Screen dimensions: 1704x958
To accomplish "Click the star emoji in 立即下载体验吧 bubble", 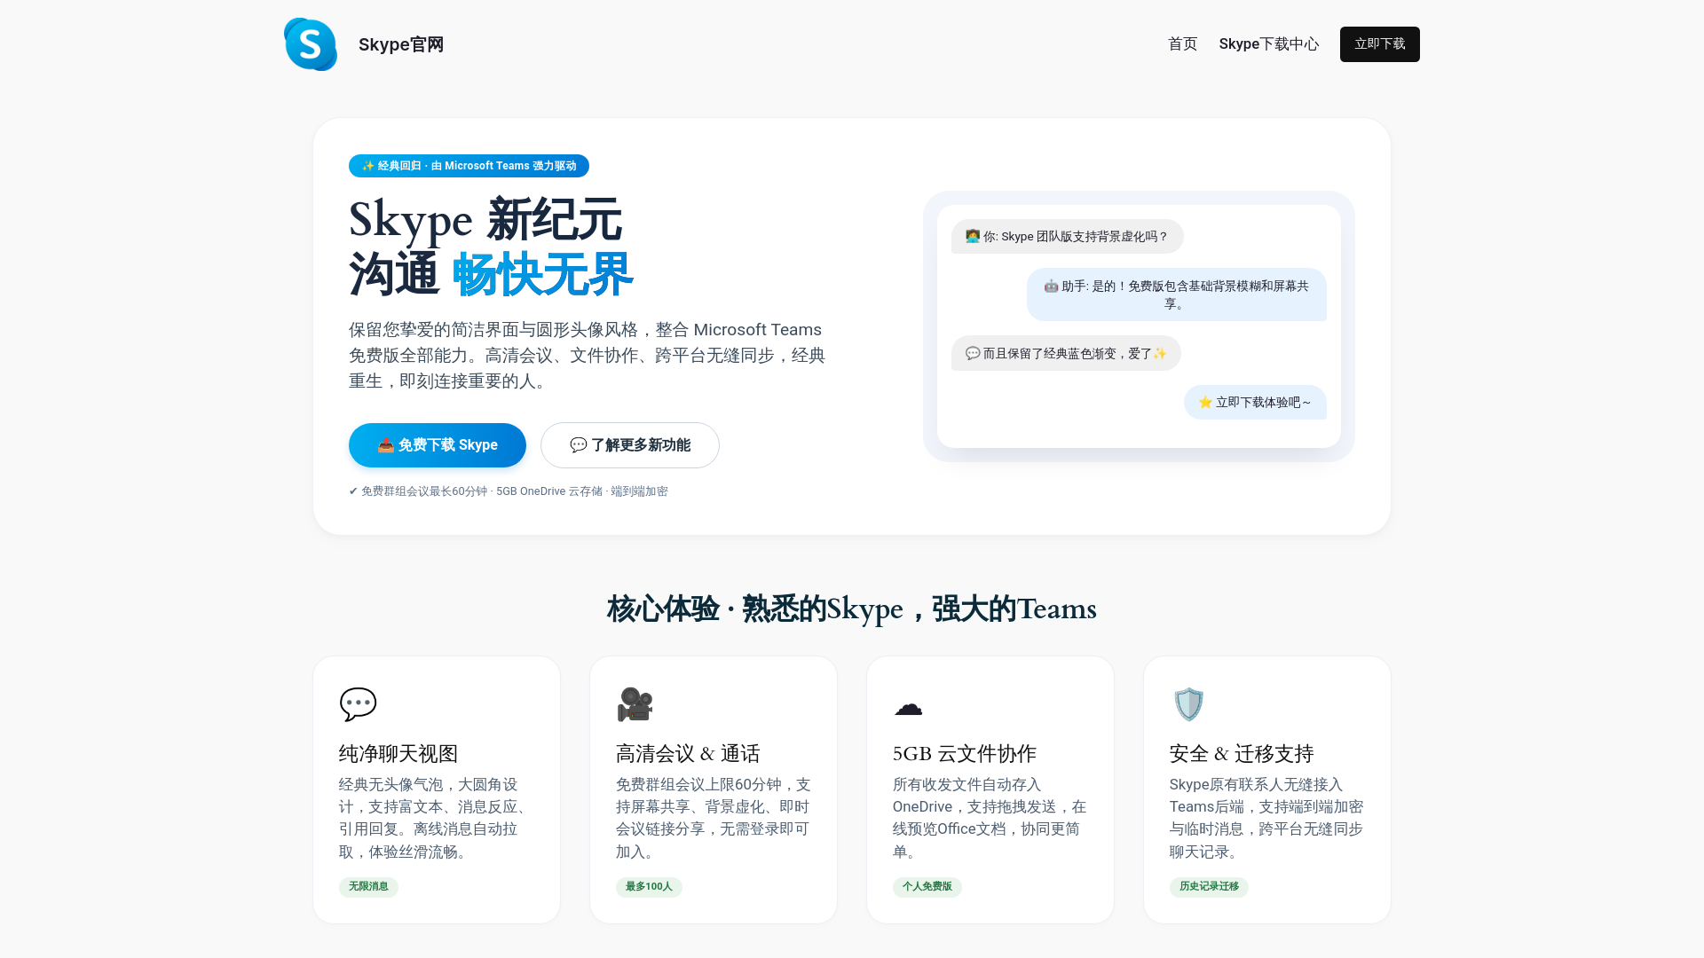I will click(1205, 403).
